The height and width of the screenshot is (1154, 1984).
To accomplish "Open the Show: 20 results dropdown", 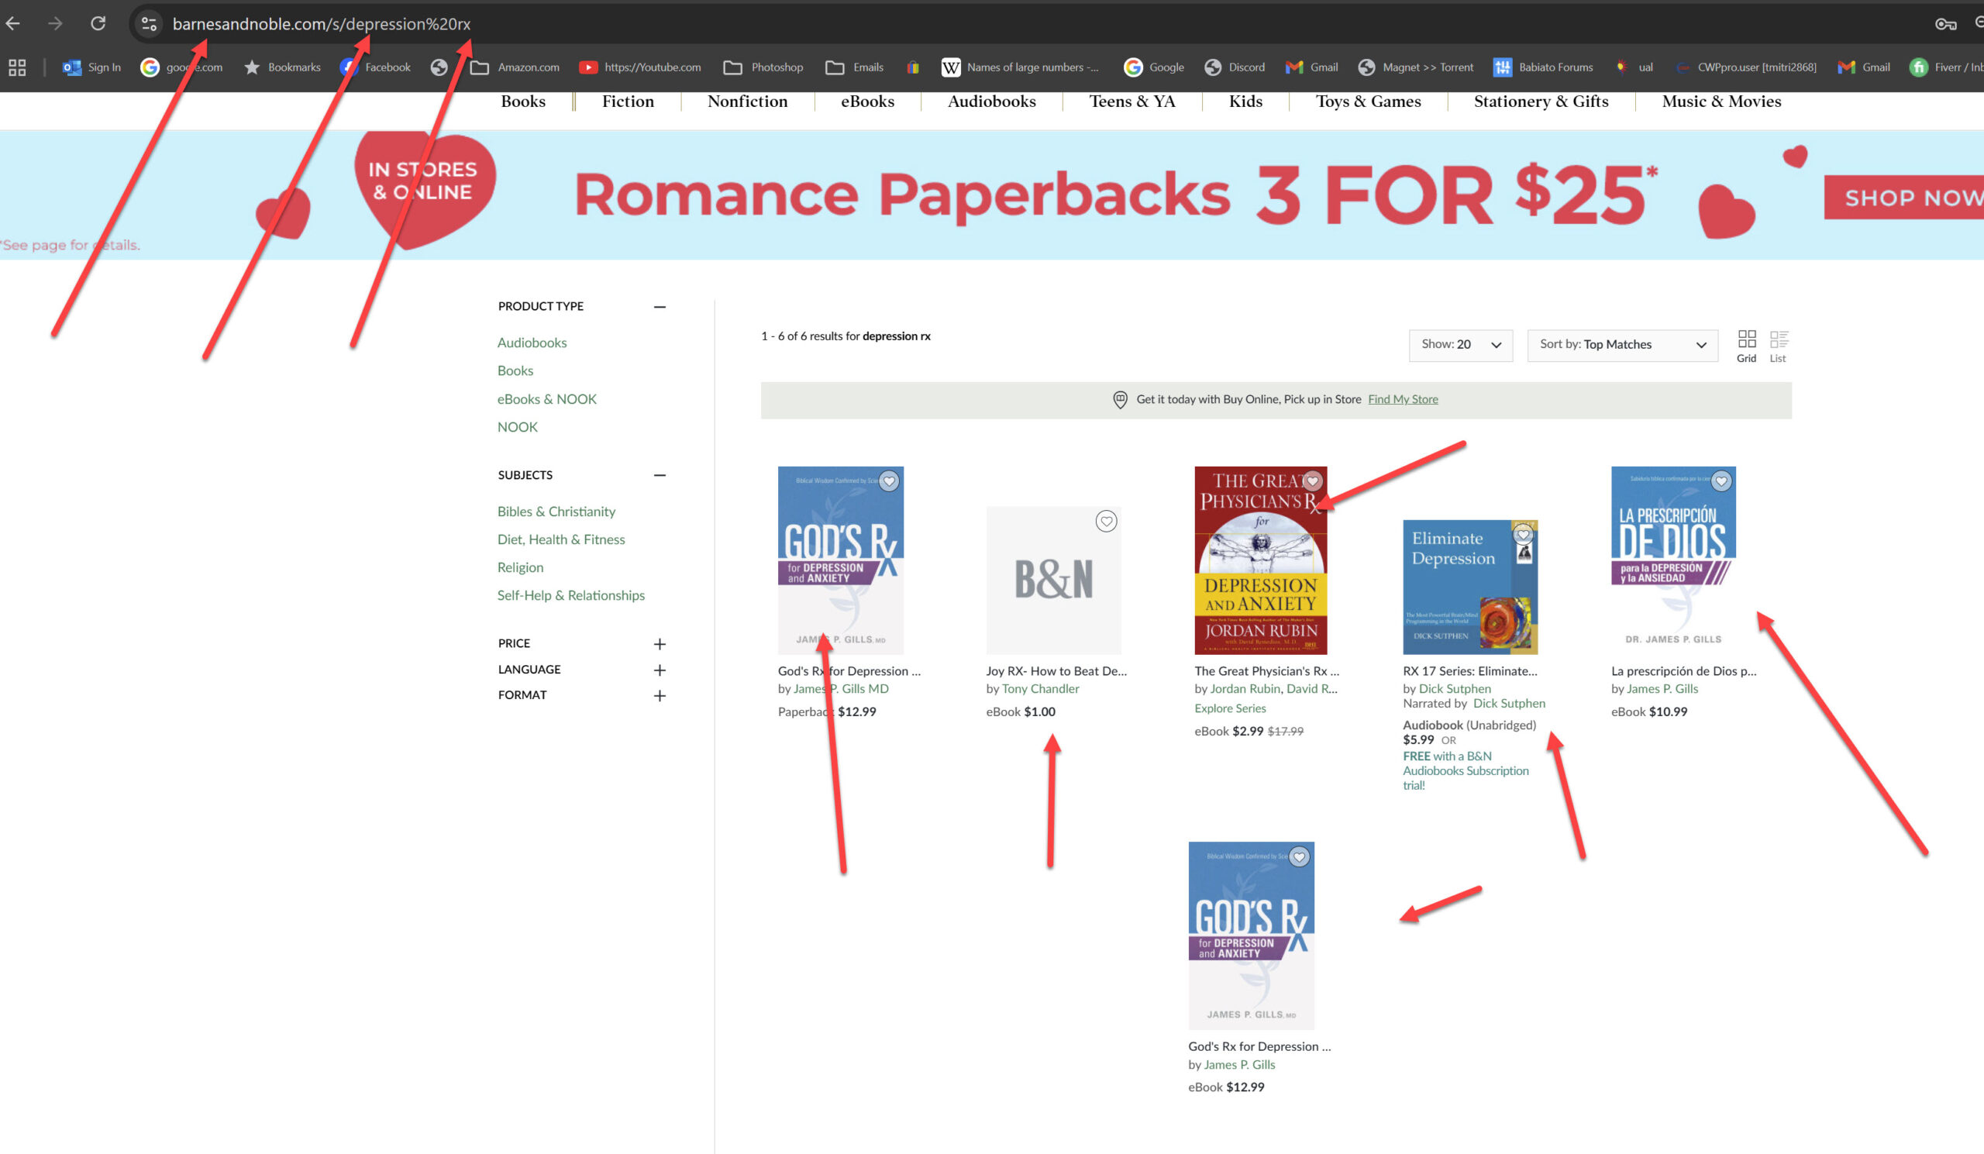I will [1460, 345].
